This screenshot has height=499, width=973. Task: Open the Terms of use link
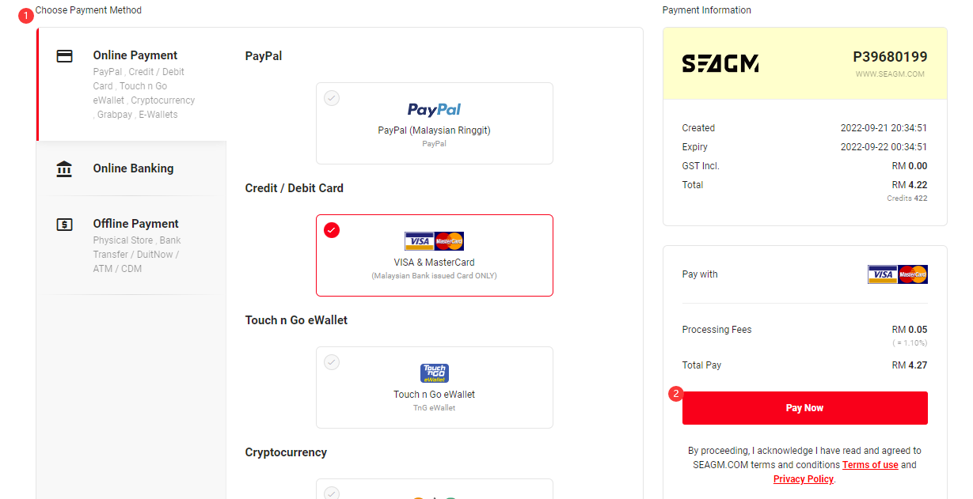870,465
